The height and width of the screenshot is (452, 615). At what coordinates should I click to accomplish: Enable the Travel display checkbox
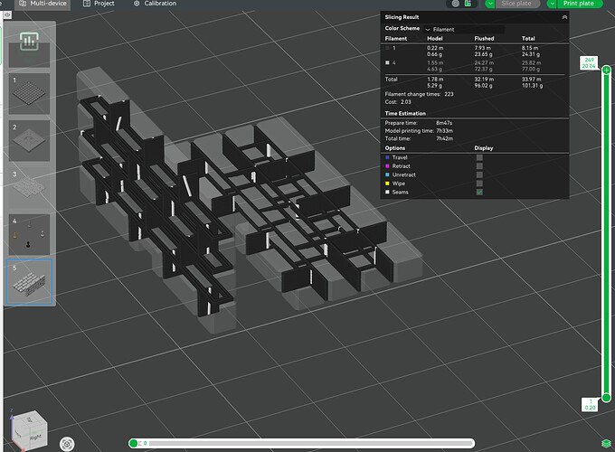479,157
